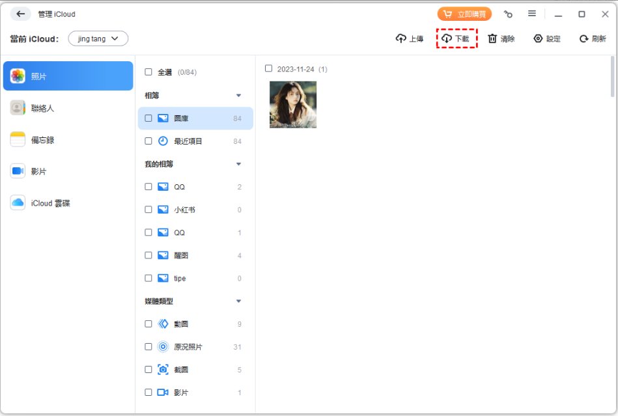Check the 圖庫 album checkbox
This screenshot has width=618, height=416.
(148, 118)
